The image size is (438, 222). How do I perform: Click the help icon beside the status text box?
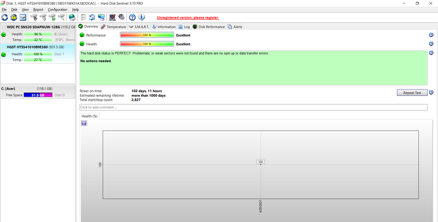[x=431, y=53]
